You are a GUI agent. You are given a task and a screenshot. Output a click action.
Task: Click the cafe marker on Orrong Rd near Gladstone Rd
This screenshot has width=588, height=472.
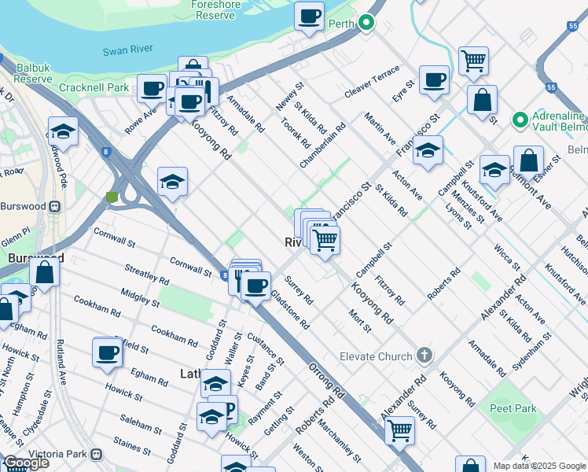[x=255, y=288]
